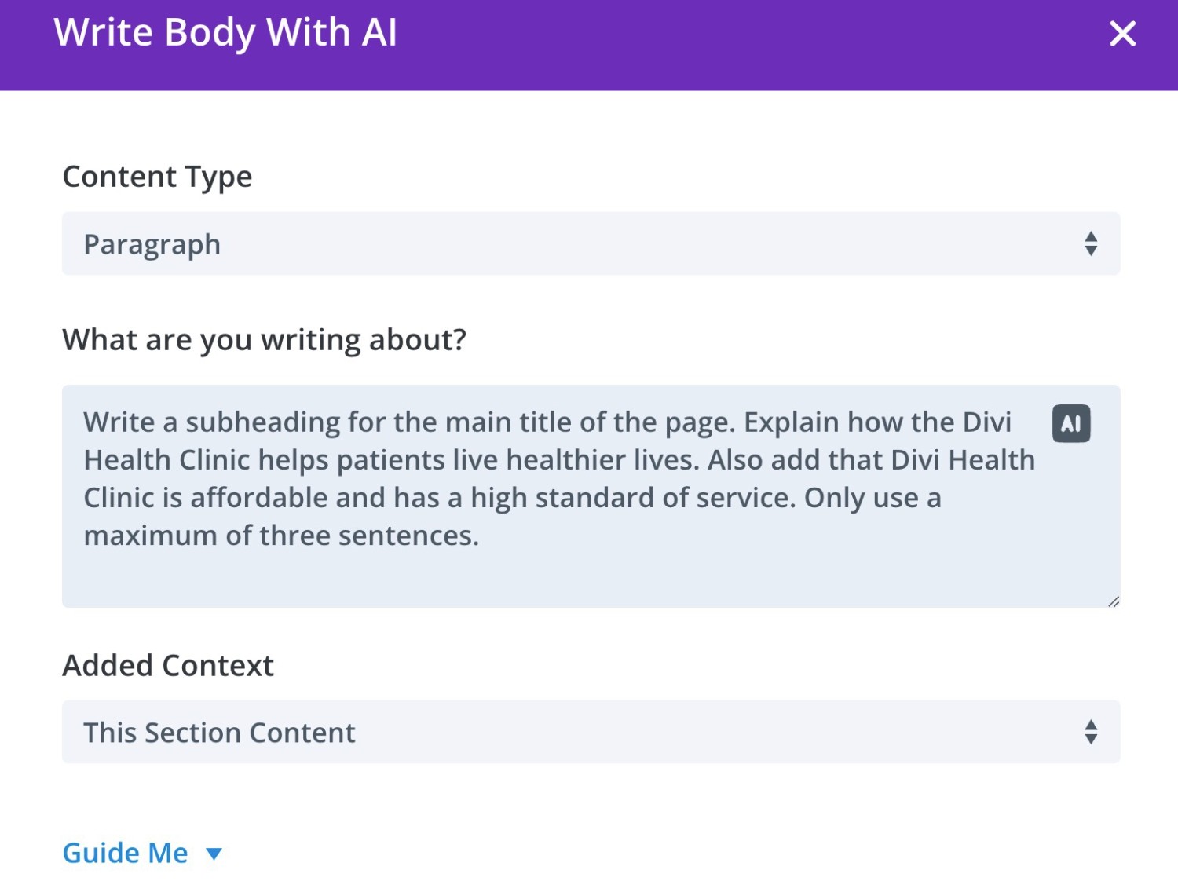The image size is (1178, 892).
Task: Click the AI icon in the prompt box
Action: coord(1071,424)
